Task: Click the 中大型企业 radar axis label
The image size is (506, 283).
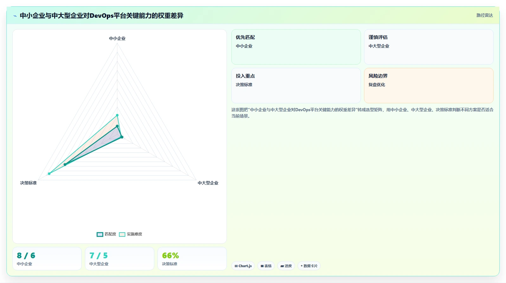Action: click(208, 183)
